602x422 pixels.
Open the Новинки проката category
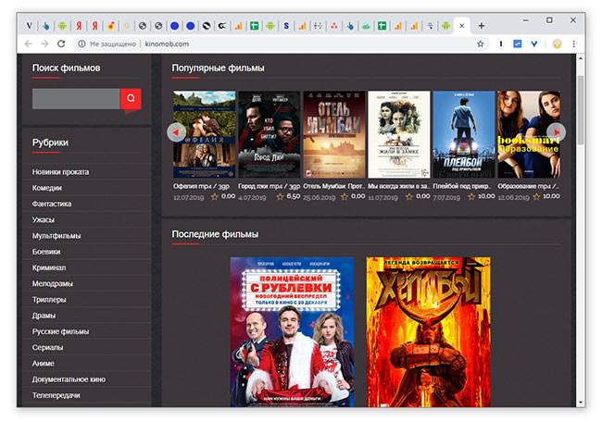[x=60, y=172]
